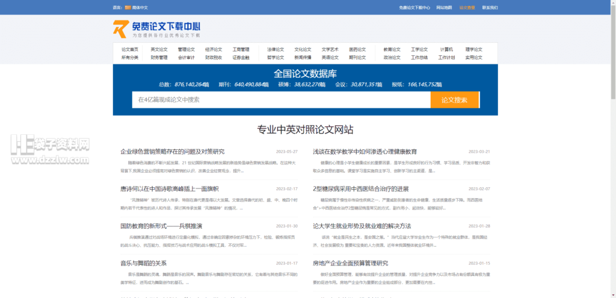Open the 会计审计 category
Screen dimensions: 616x298
[186, 57]
